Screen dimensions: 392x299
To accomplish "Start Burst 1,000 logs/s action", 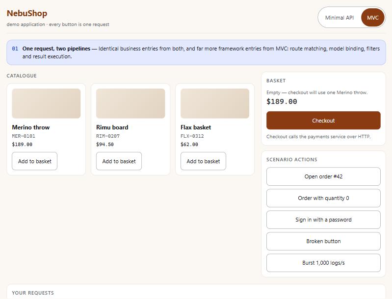I will pyautogui.click(x=323, y=263).
